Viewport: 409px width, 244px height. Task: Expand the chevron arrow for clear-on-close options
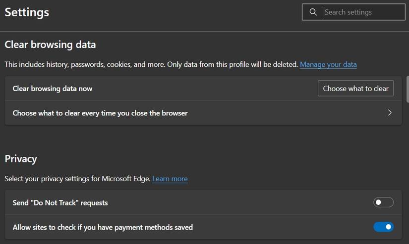pyautogui.click(x=390, y=113)
